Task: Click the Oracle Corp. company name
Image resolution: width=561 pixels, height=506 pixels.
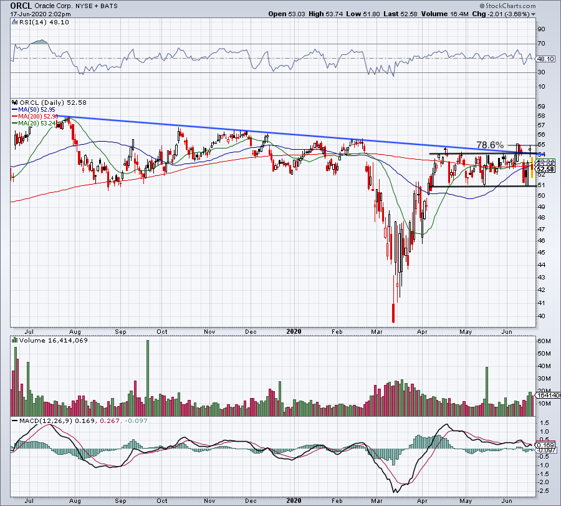Action: (x=54, y=6)
